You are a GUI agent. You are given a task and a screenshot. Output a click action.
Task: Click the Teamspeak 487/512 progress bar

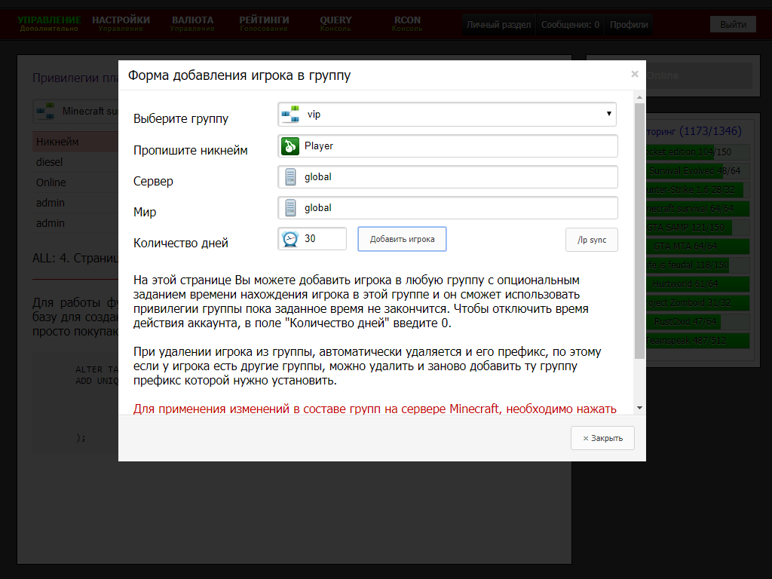point(697,341)
